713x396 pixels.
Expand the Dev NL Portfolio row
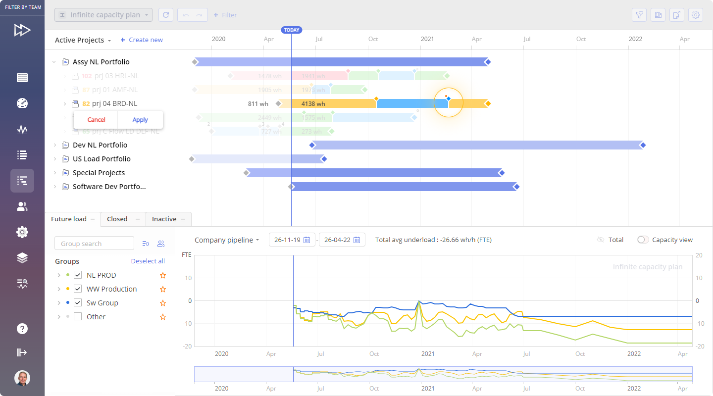point(54,145)
